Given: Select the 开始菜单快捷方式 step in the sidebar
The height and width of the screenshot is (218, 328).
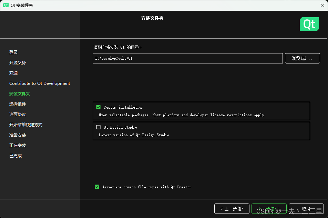Looking at the screenshot, I should [x=26, y=125].
